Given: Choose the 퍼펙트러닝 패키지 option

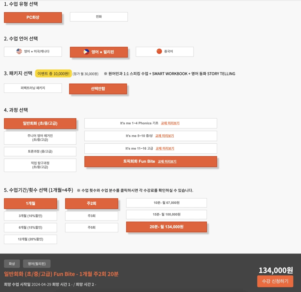Looking at the screenshot, I should click(x=32, y=88).
